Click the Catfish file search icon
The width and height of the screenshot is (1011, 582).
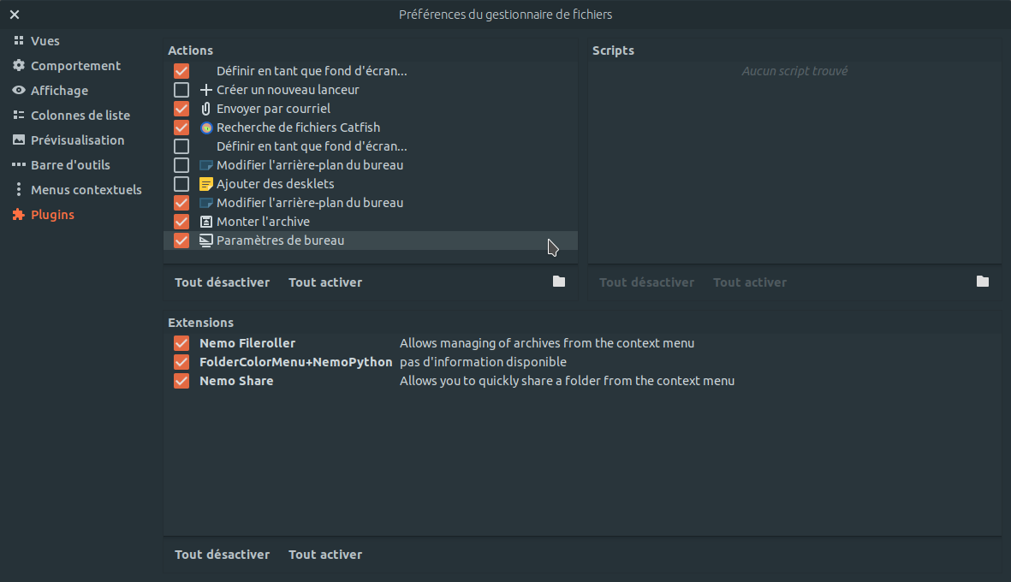[x=205, y=128]
